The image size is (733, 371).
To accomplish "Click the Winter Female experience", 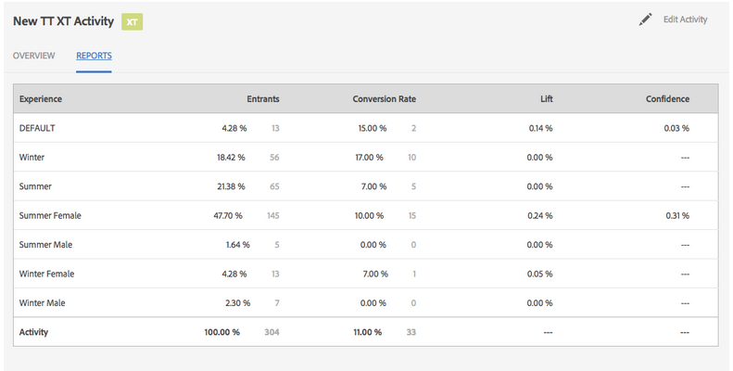I will tap(46, 274).
